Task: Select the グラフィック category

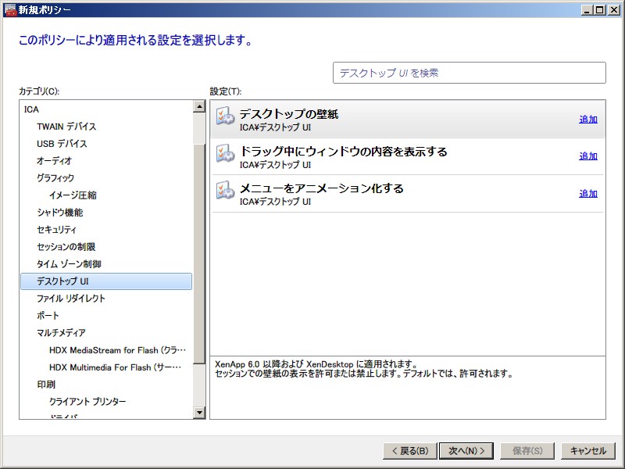Action: [55, 178]
